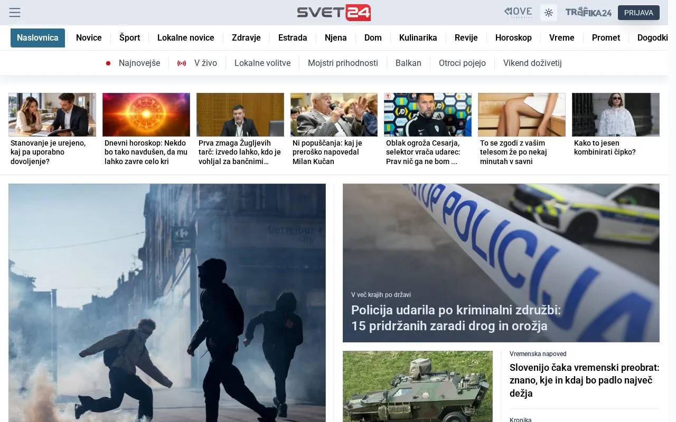Read Slovenijo čaka vremenski preobrat headline
This screenshot has height=422, width=676.
click(x=585, y=380)
